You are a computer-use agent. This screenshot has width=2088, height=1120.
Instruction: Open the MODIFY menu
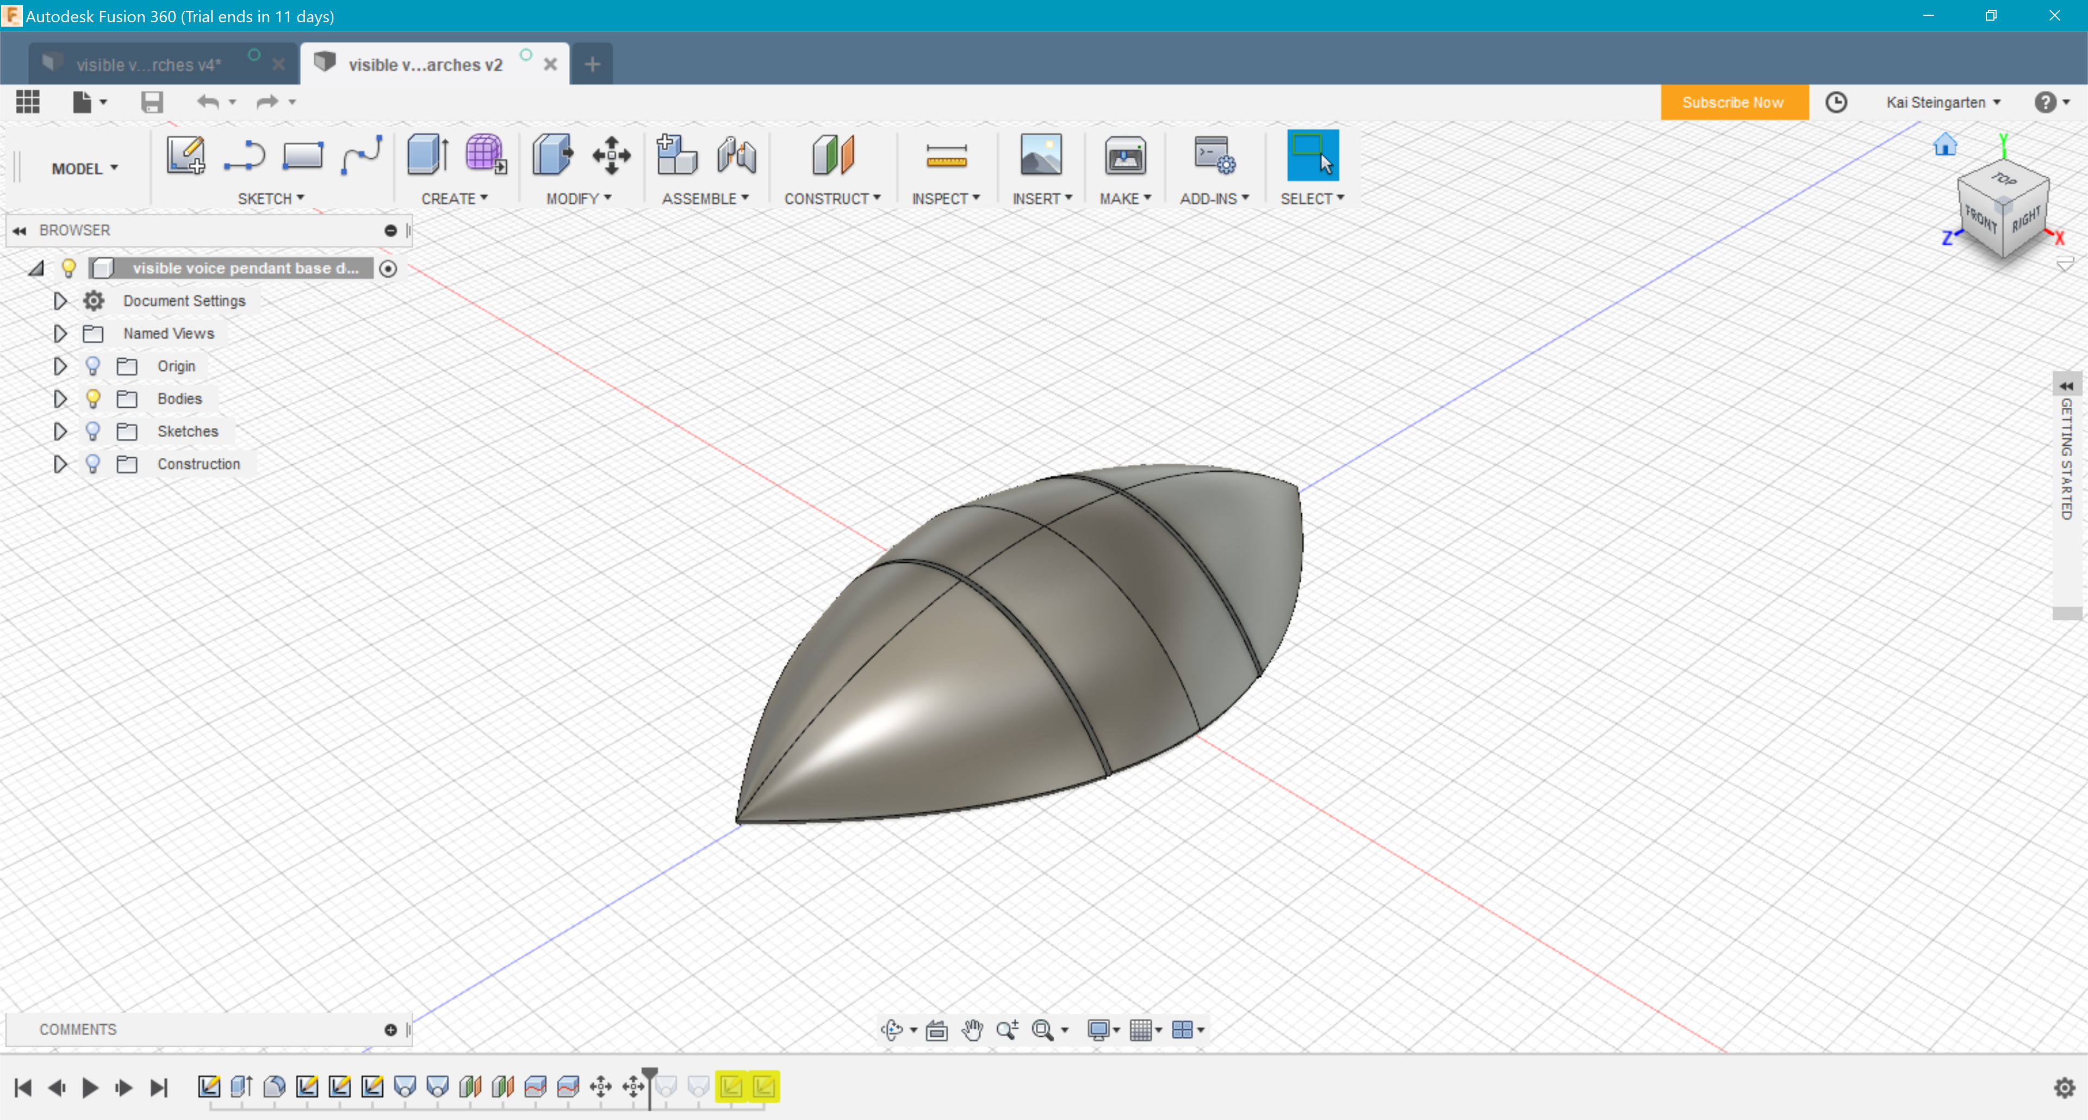pyautogui.click(x=579, y=198)
